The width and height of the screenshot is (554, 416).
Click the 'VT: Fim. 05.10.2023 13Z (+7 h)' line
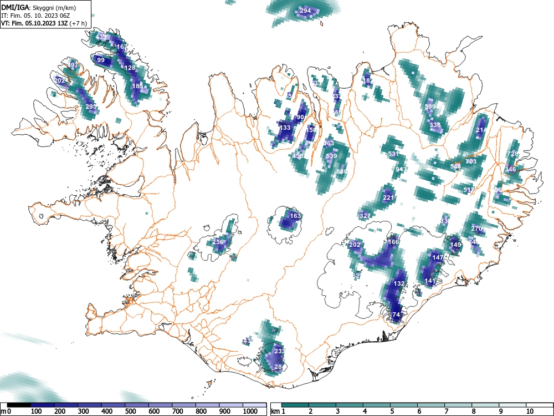pyautogui.click(x=44, y=23)
